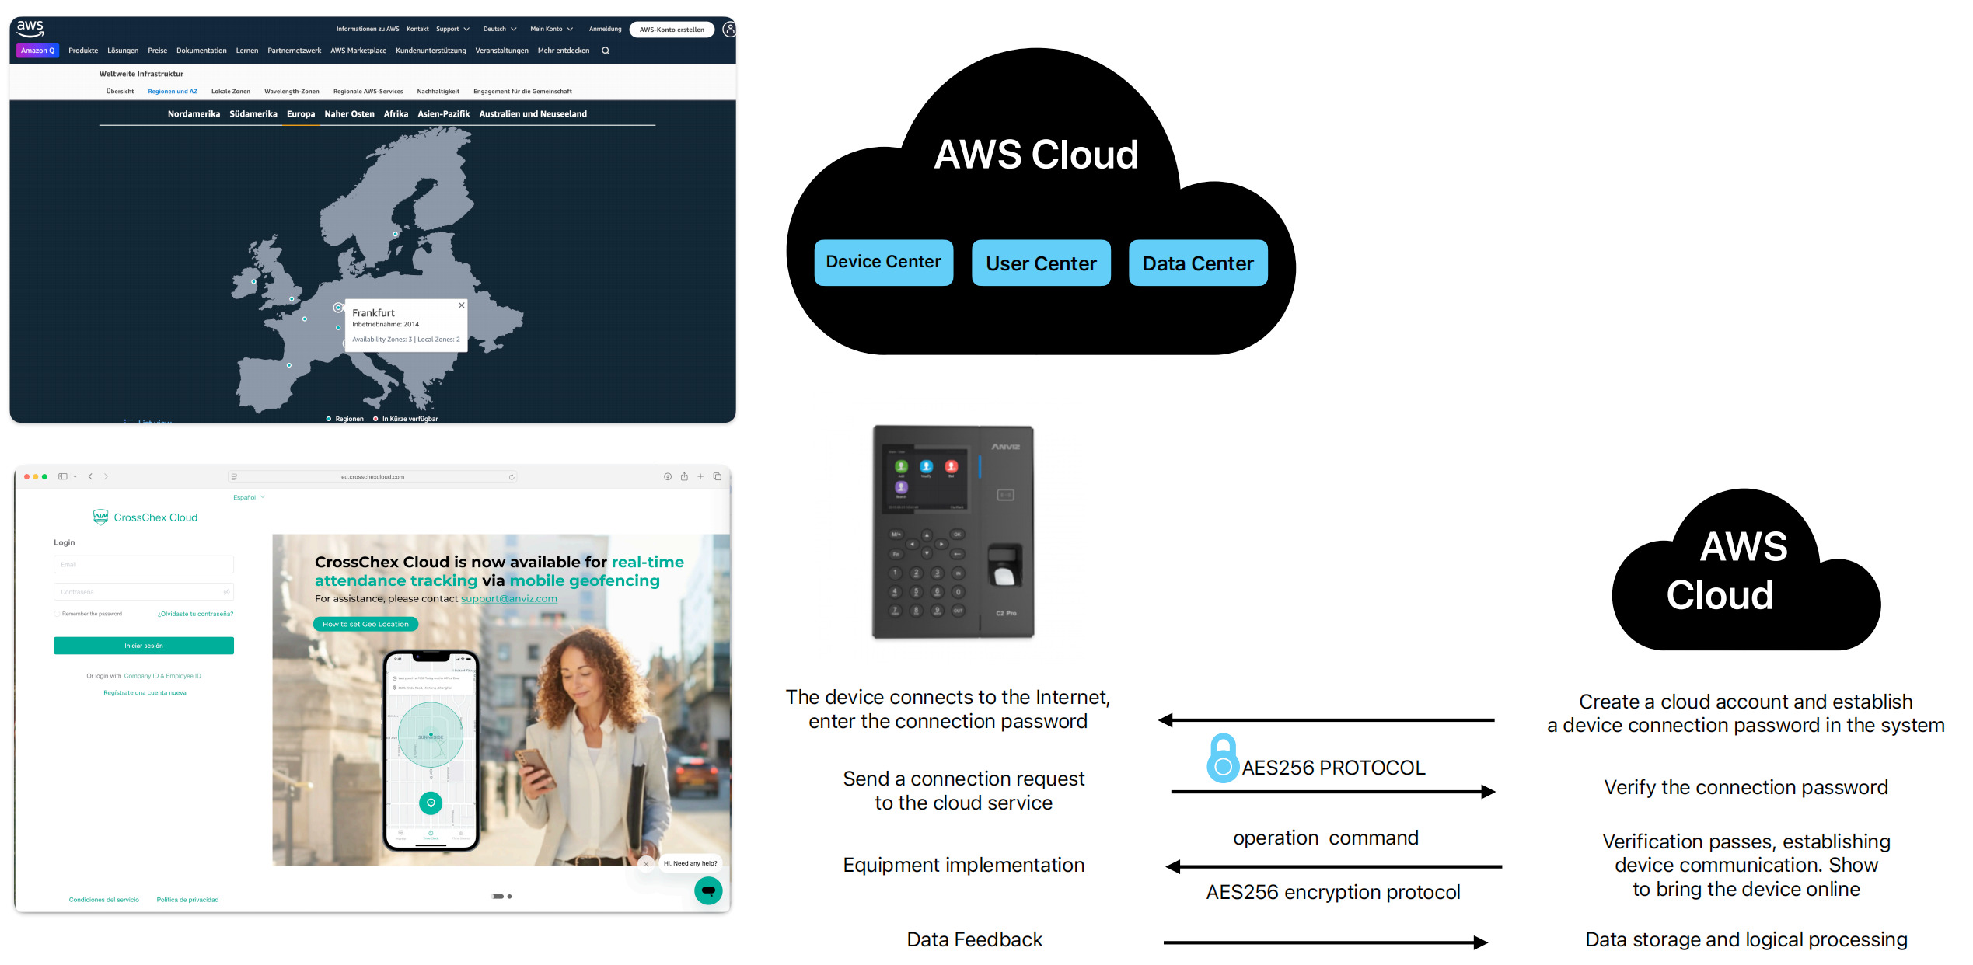Click into the Email input field

point(144,565)
